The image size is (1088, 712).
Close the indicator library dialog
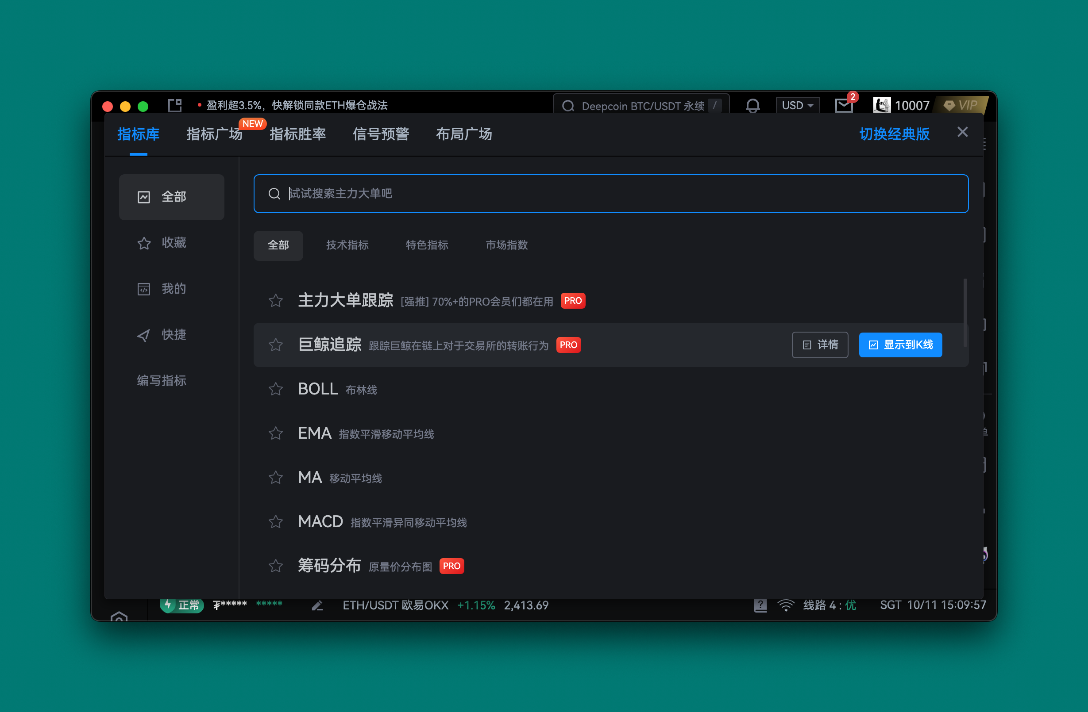click(962, 132)
